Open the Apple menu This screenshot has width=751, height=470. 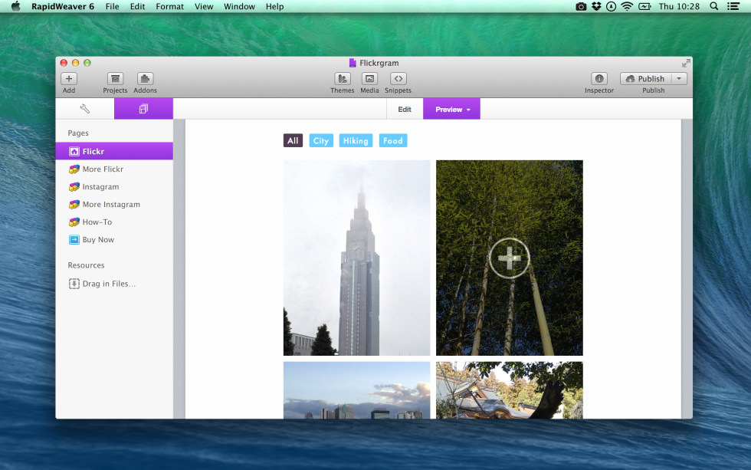pyautogui.click(x=16, y=6)
